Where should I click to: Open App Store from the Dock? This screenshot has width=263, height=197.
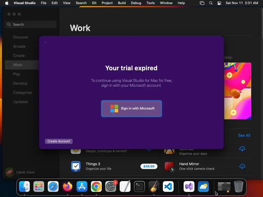(82, 186)
